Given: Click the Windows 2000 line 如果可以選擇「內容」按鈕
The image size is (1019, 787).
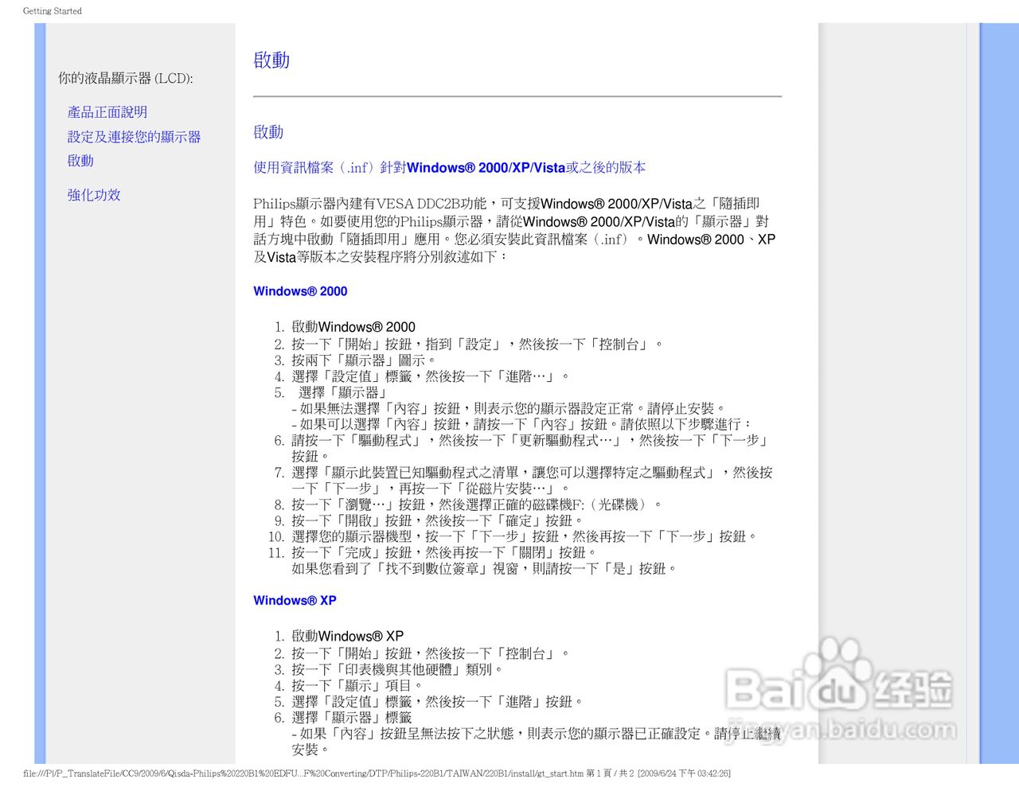Looking at the screenshot, I should coord(522,424).
